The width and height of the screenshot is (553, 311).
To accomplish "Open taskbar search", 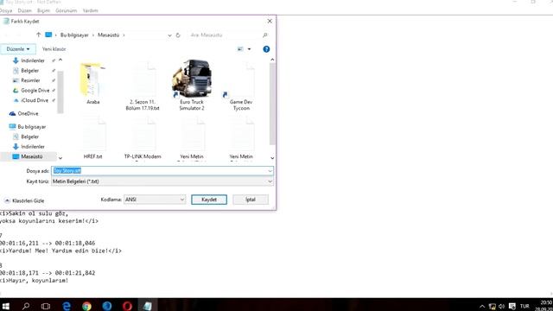I will [26, 306].
